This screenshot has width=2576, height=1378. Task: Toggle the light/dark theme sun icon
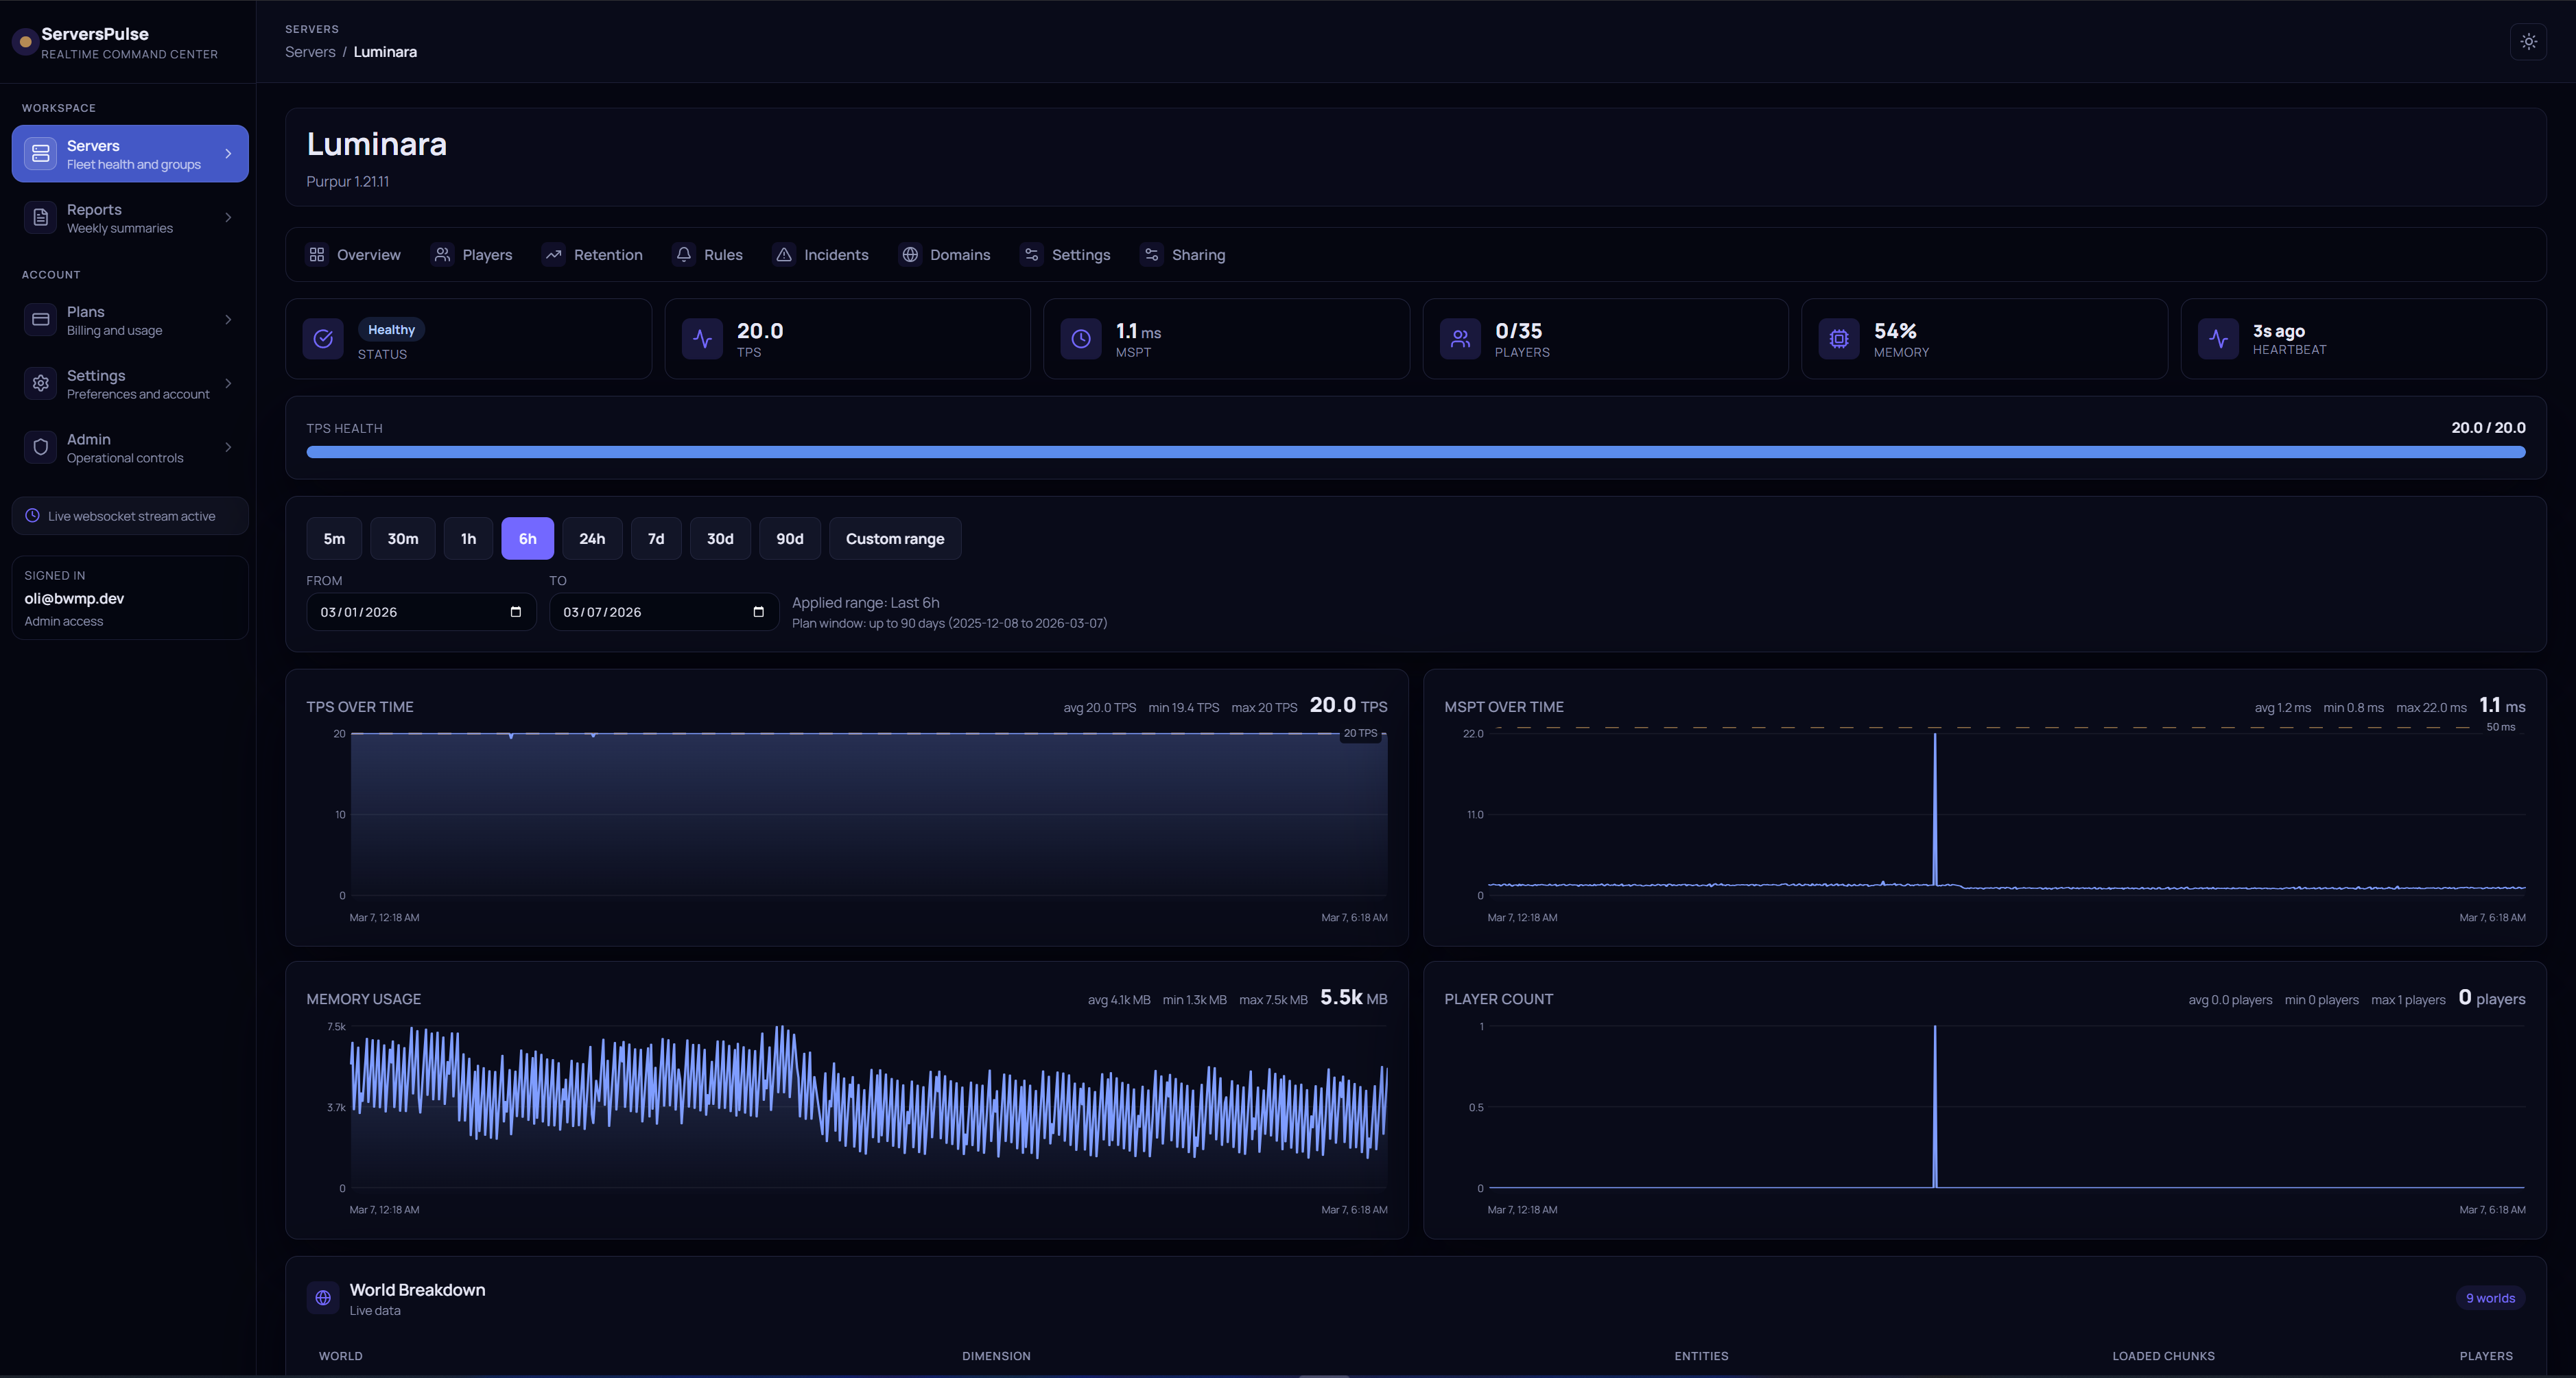[2528, 42]
